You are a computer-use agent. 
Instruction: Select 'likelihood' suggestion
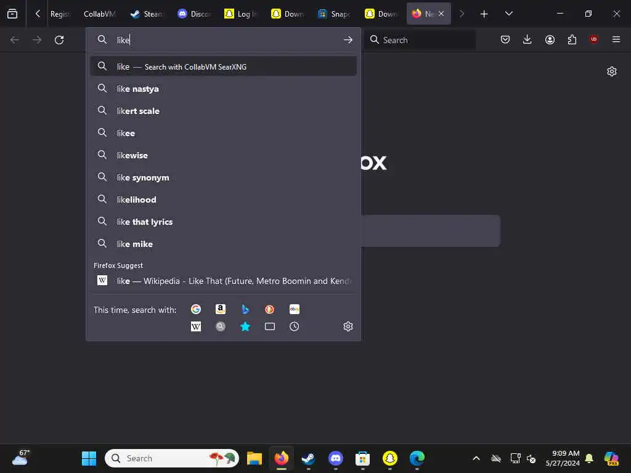[x=224, y=200]
